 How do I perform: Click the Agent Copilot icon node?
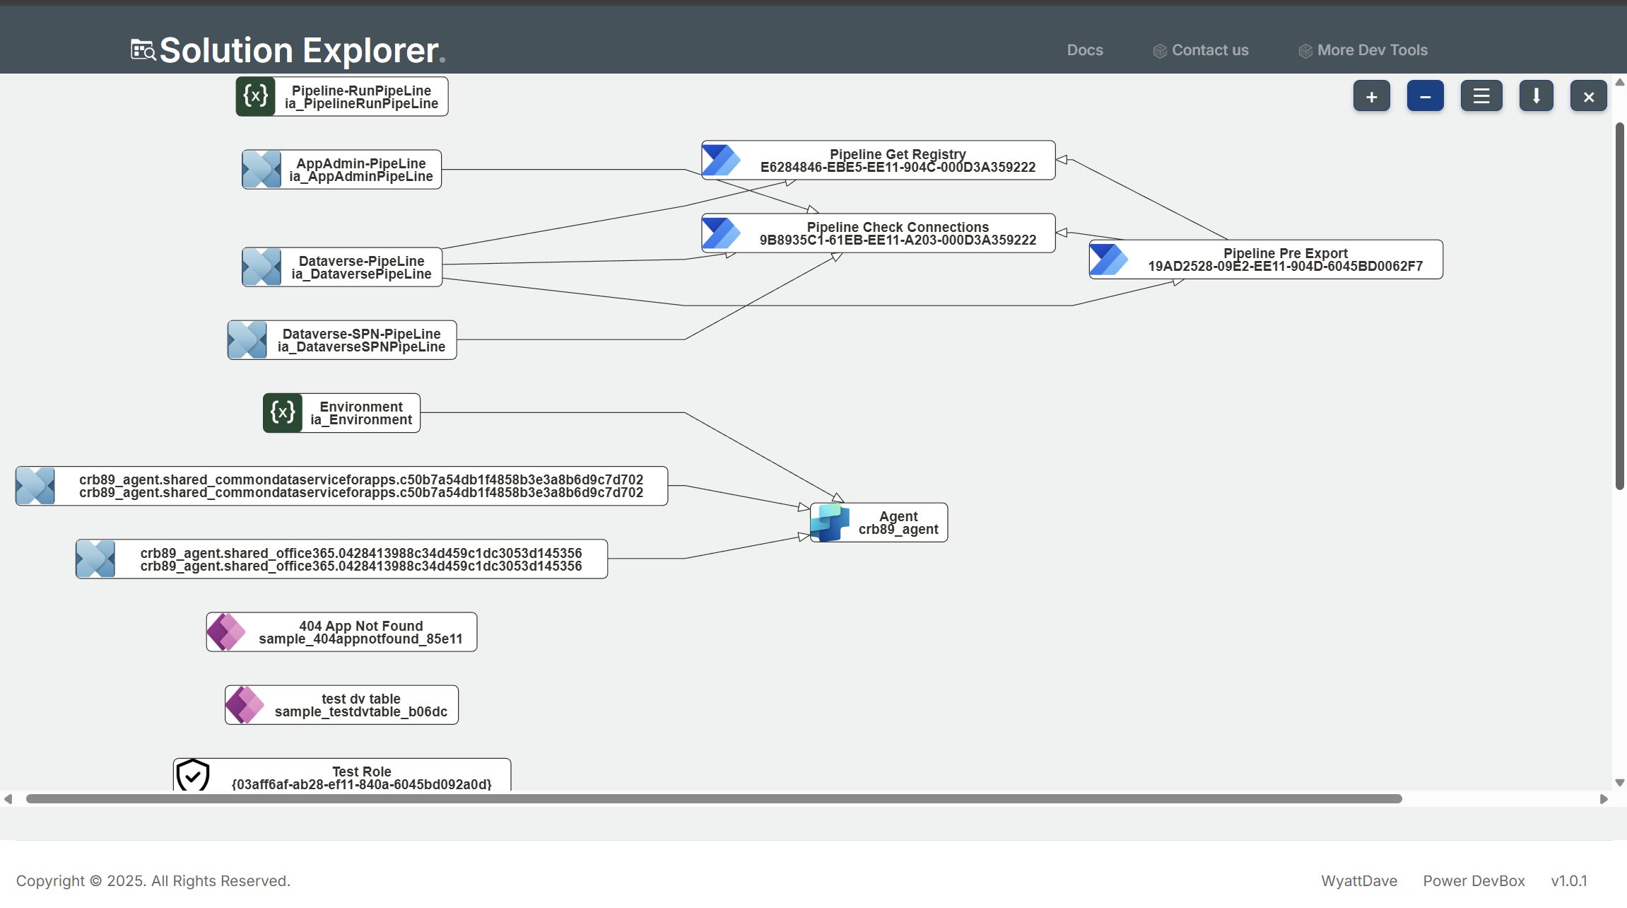[830, 523]
